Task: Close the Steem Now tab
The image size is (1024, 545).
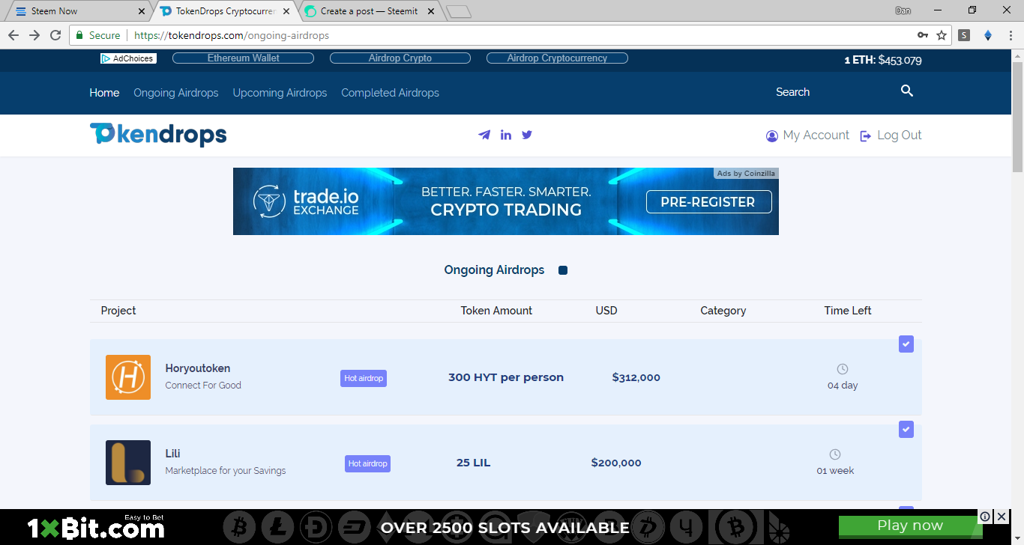Action: pos(142,11)
